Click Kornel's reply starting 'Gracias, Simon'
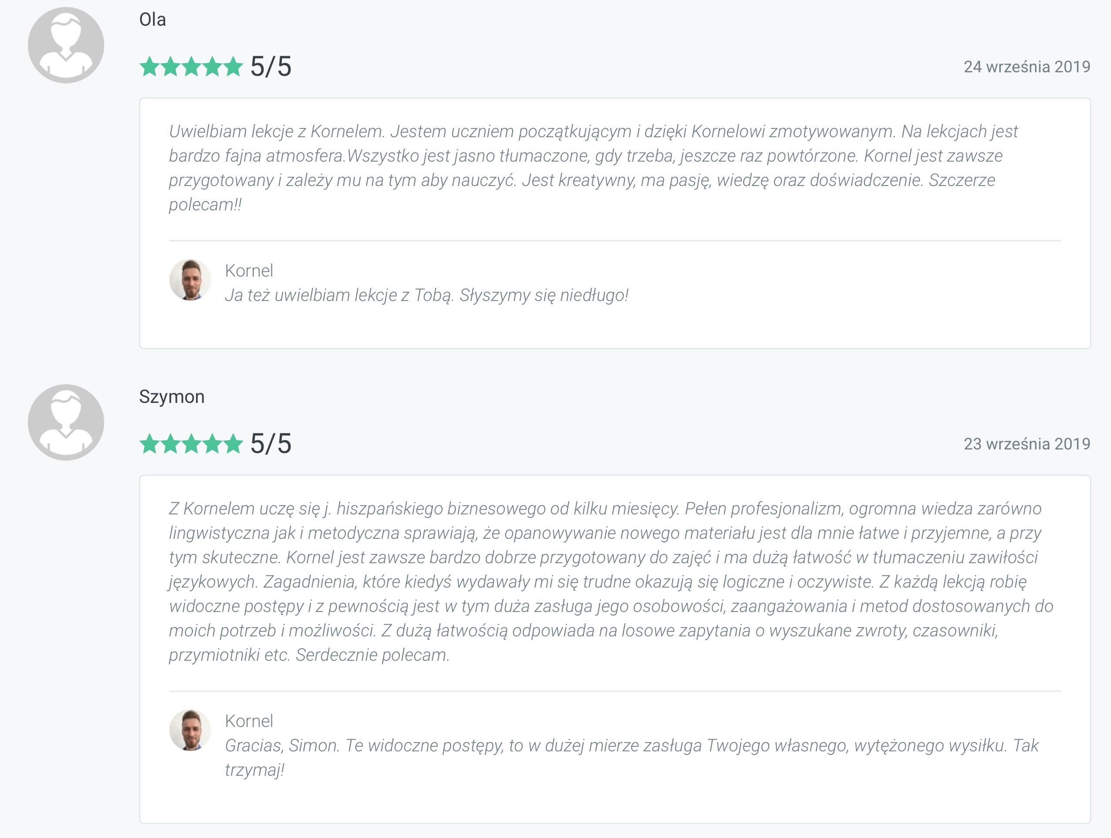1111x838 pixels. coord(631,757)
